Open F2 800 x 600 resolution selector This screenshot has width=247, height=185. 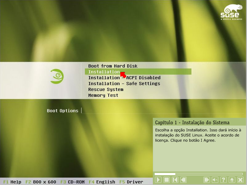pos(41,182)
